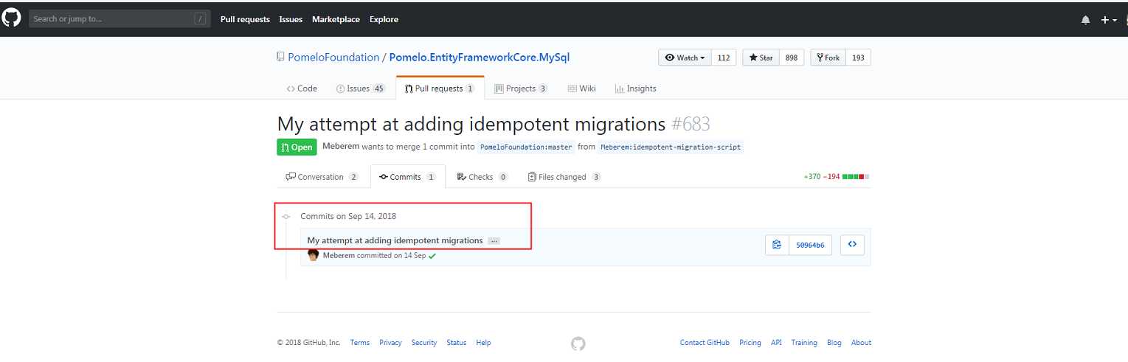Open Issues in top navigation
The width and height of the screenshot is (1128, 362).
click(x=291, y=19)
